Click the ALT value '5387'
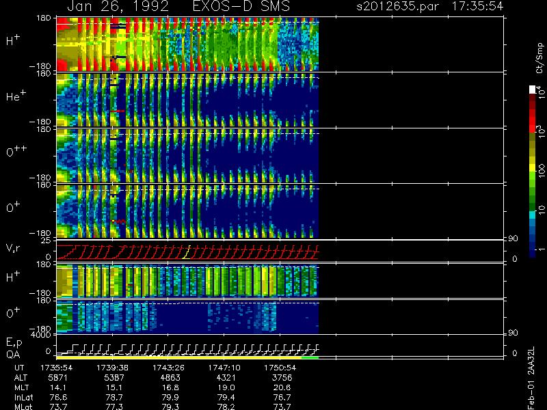 114,378
